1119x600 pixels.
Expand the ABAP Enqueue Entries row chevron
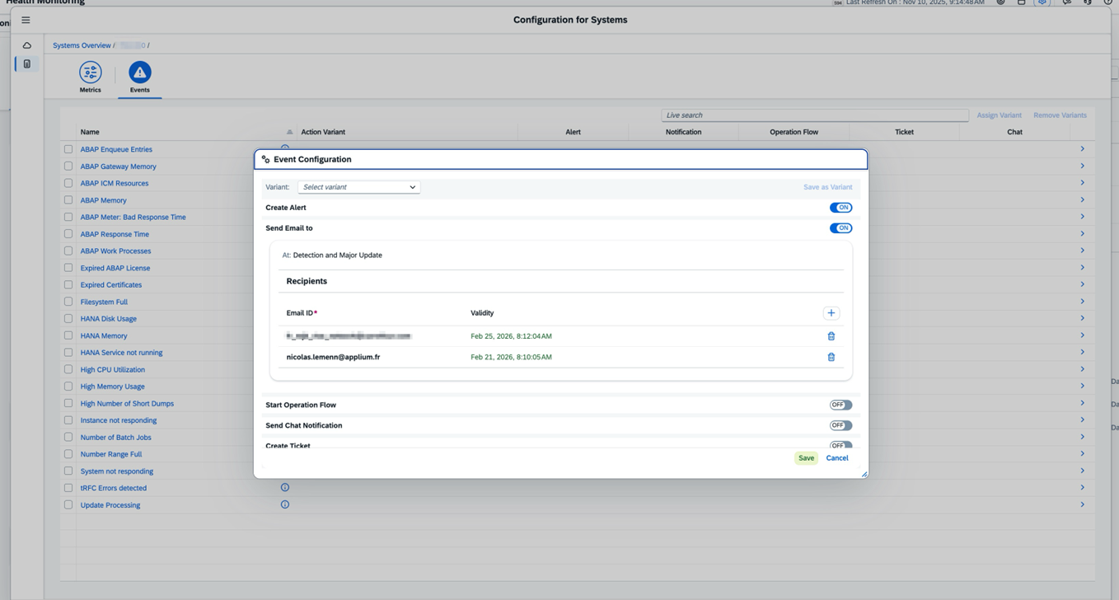coord(1082,149)
